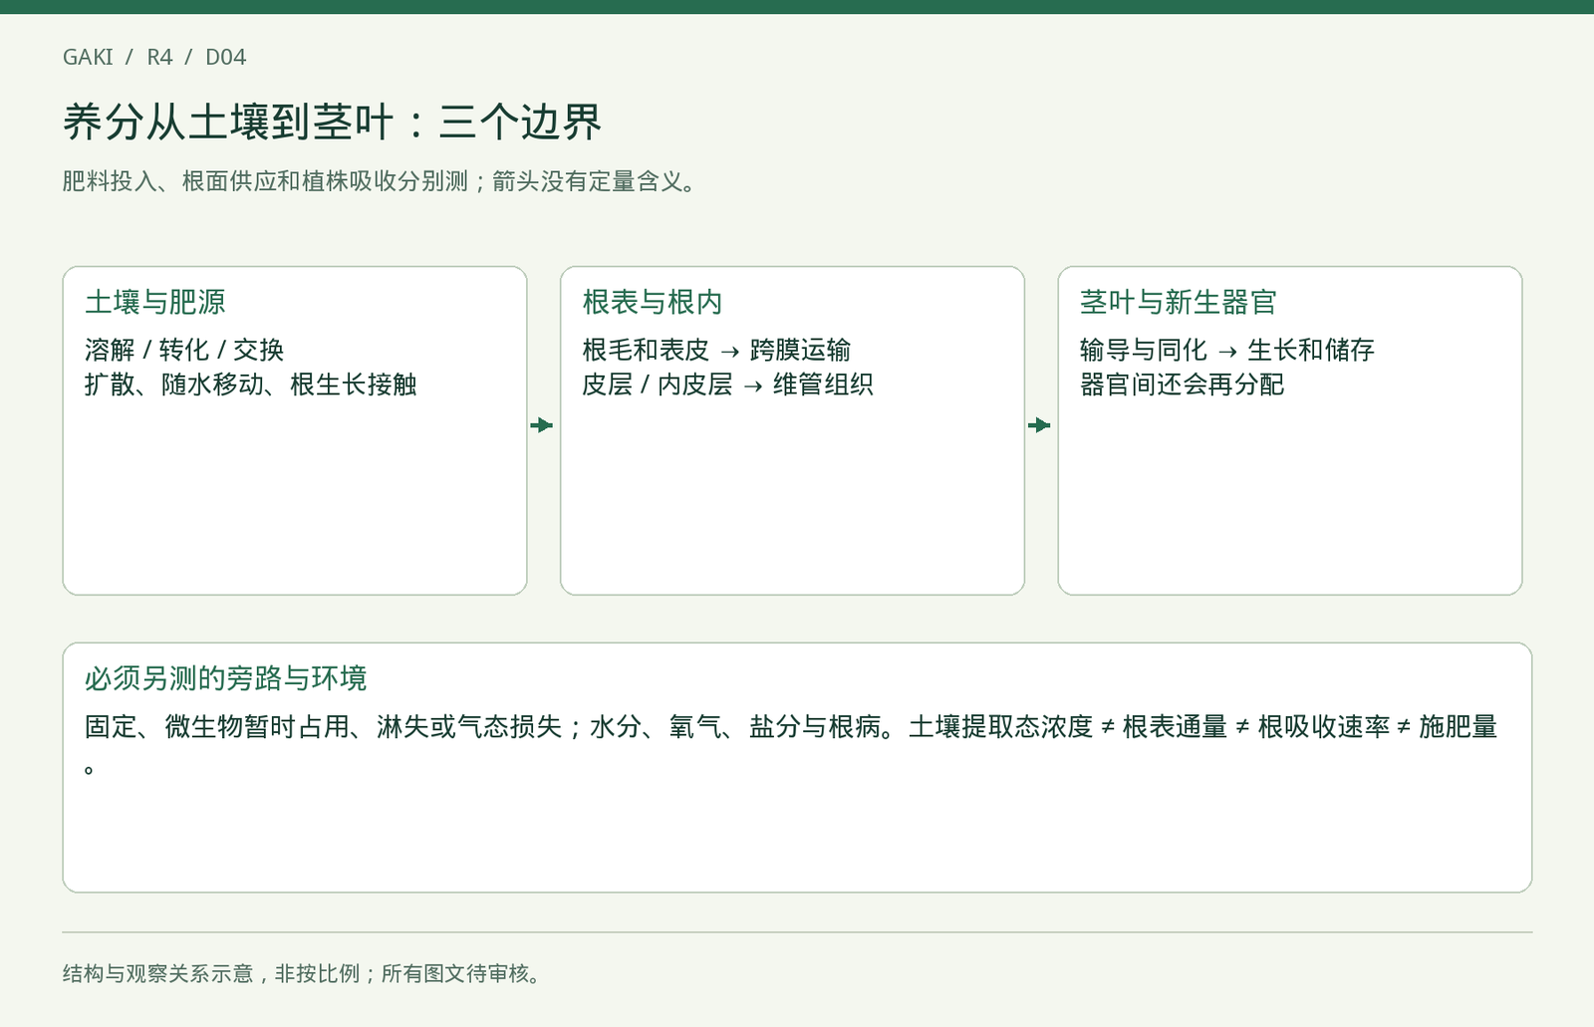Click the line 输导与同化 → 生长和储存
The image size is (1594, 1027).
coord(1227,350)
